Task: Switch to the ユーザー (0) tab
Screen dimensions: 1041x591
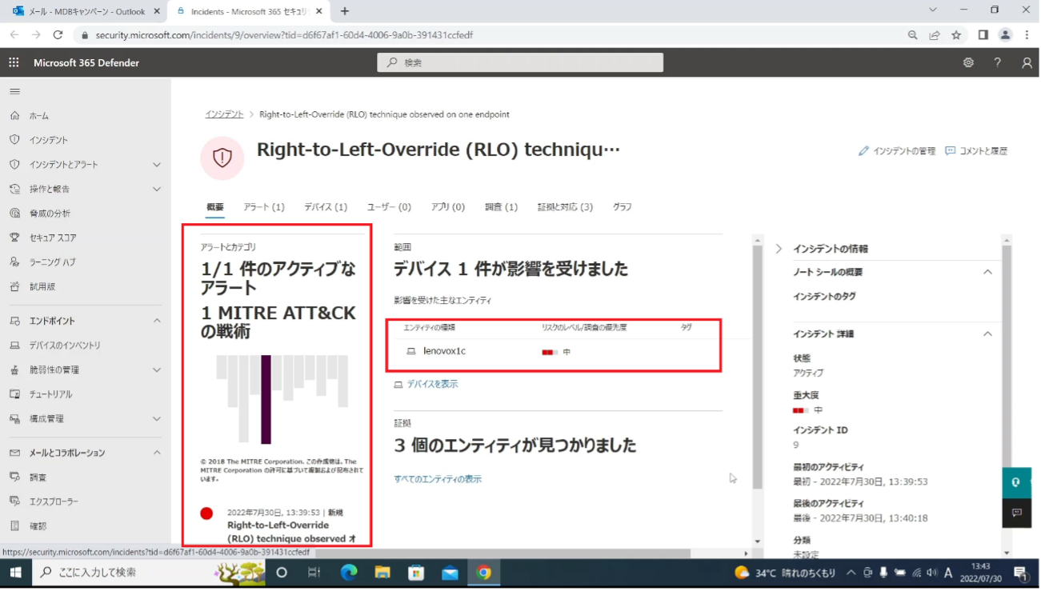Action: 389,207
